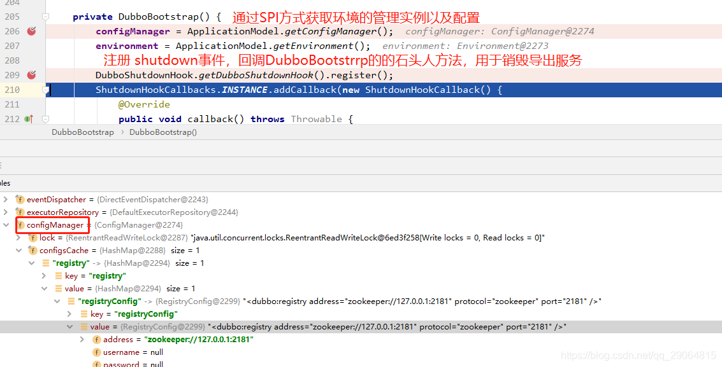
Task: Expand the executorRepository variable node
Action: pyautogui.click(x=6, y=212)
